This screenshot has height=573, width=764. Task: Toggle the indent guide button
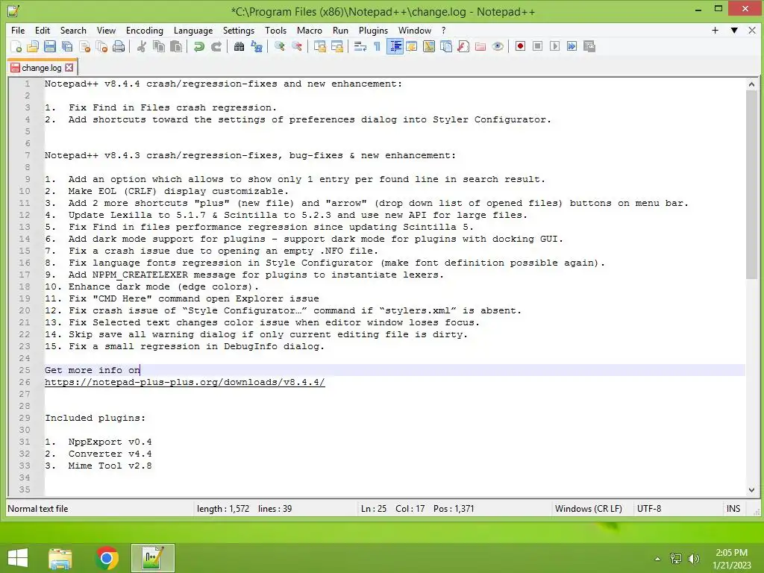pos(395,46)
